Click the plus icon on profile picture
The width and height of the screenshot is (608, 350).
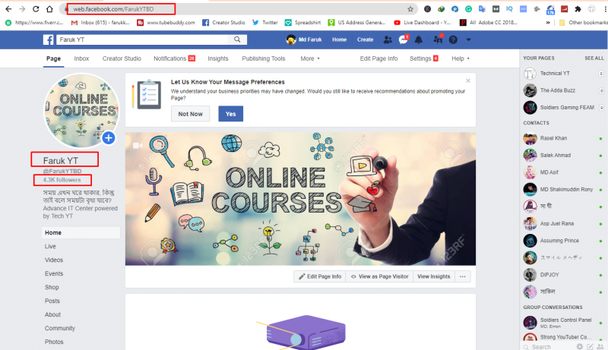point(109,138)
